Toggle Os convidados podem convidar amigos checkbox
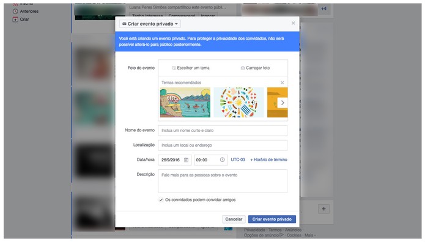Viewport: 425px width, 242px height. click(161, 200)
